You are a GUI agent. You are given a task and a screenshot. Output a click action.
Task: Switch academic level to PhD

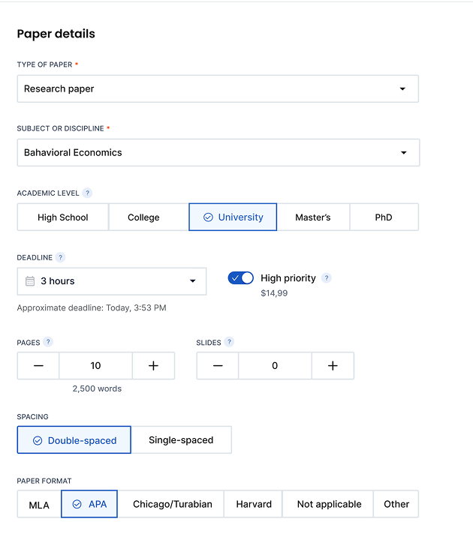coord(384,217)
